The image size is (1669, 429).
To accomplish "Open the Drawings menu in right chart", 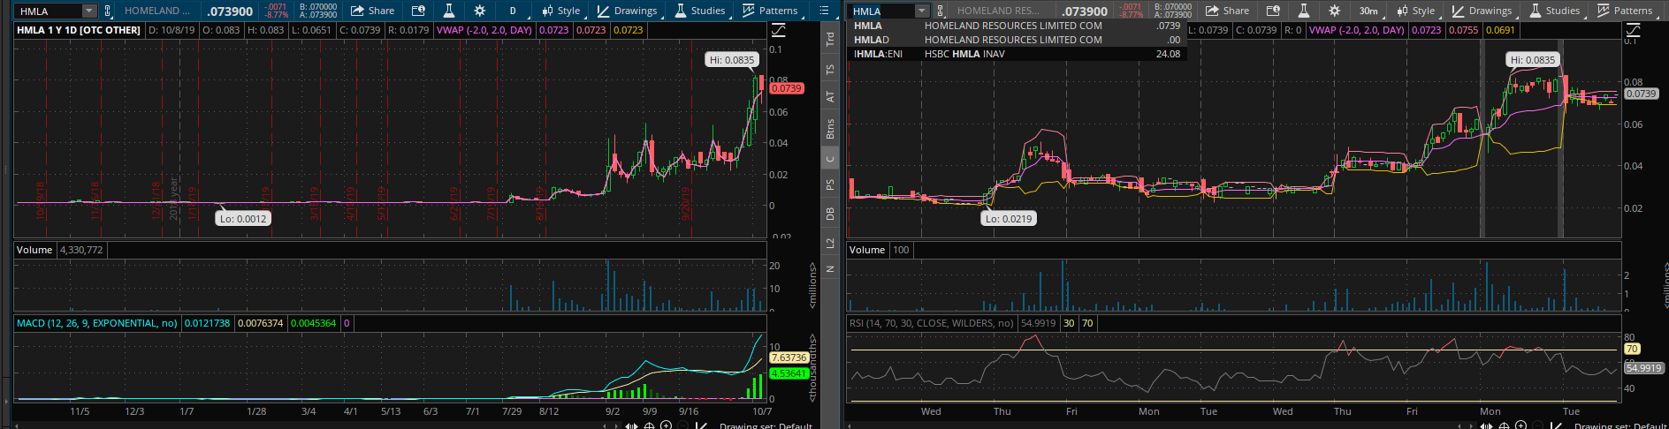I will 1482,11.
